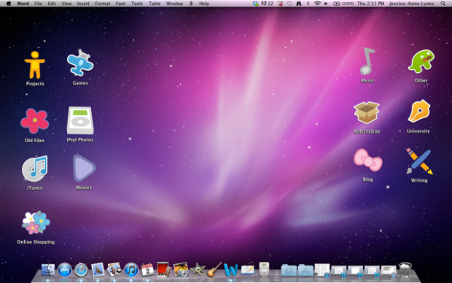Viewport: 452px width, 283px height.
Task: Open the Script menu icon
Action: coord(191,4)
